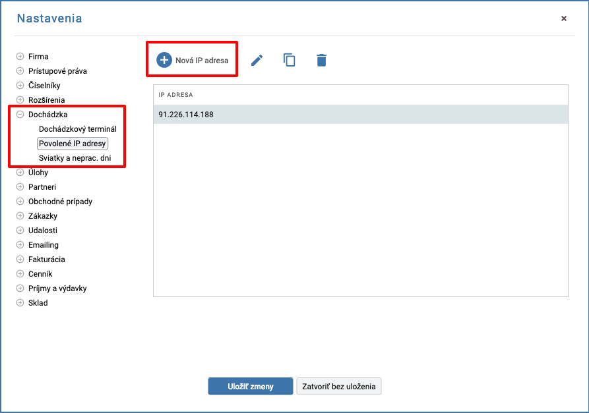Open Dochádzkový terminál settings

coord(78,129)
